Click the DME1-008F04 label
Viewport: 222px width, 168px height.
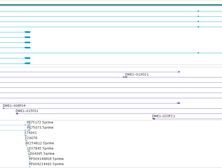tap(14, 106)
